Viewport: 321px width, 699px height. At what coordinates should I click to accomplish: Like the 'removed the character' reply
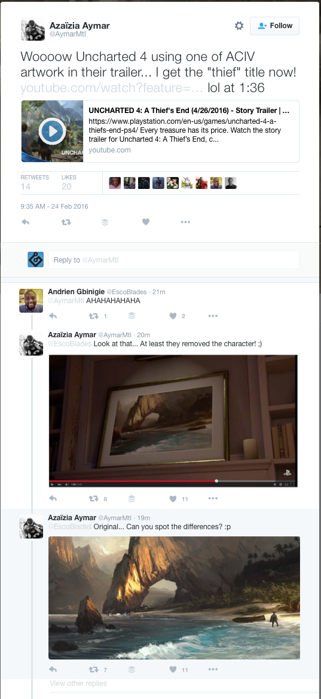click(173, 499)
